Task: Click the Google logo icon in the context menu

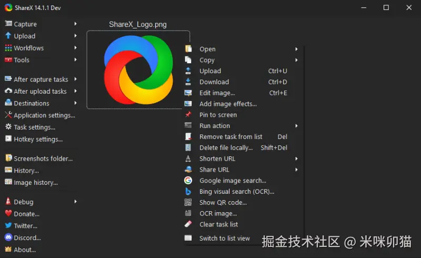Action: 188,180
